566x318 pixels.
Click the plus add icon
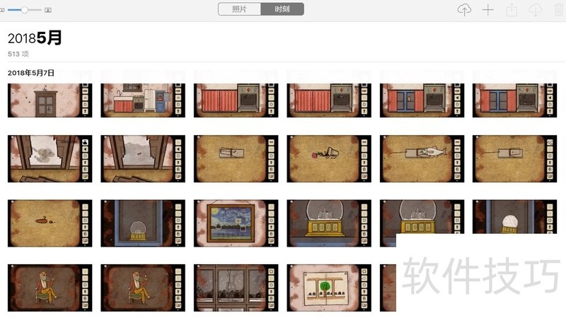487,10
